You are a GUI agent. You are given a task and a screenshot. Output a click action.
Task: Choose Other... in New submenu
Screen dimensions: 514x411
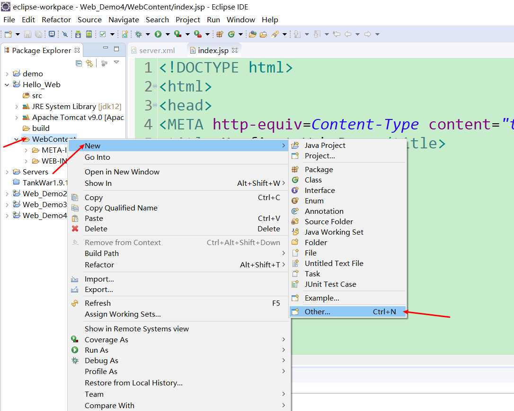click(348, 311)
